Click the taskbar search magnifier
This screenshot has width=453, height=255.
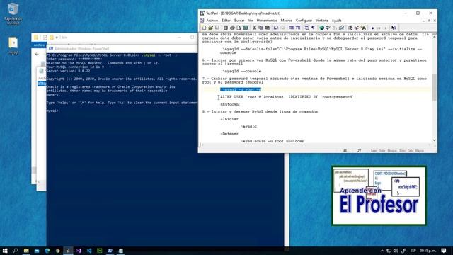[16, 251]
